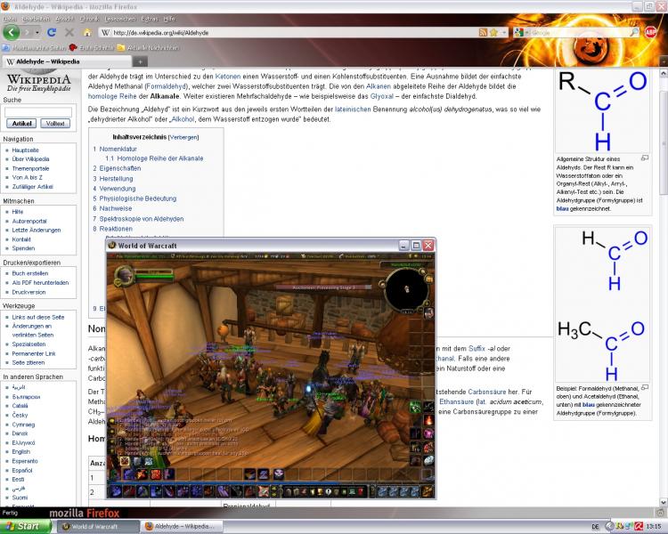Click the player health bar in WoW
The image size is (668, 534).
pos(154,278)
